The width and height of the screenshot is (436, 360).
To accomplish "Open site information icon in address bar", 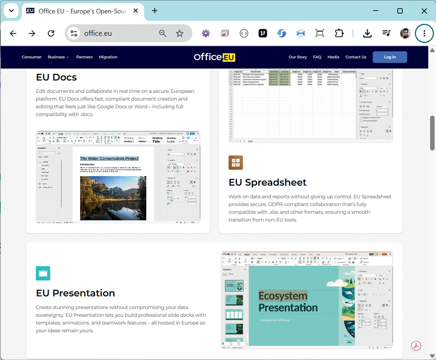I will (74, 33).
